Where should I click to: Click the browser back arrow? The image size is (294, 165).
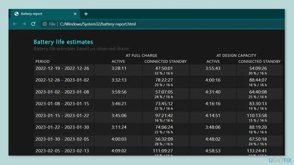pos(15,24)
